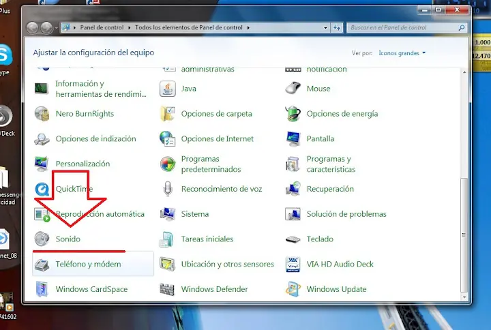The width and height of the screenshot is (491, 330).
Task: Refresh the Control Panel address bar
Action: coord(337,27)
